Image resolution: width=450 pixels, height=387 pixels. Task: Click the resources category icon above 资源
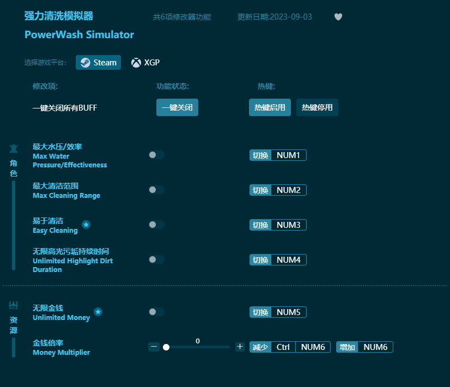point(14,305)
